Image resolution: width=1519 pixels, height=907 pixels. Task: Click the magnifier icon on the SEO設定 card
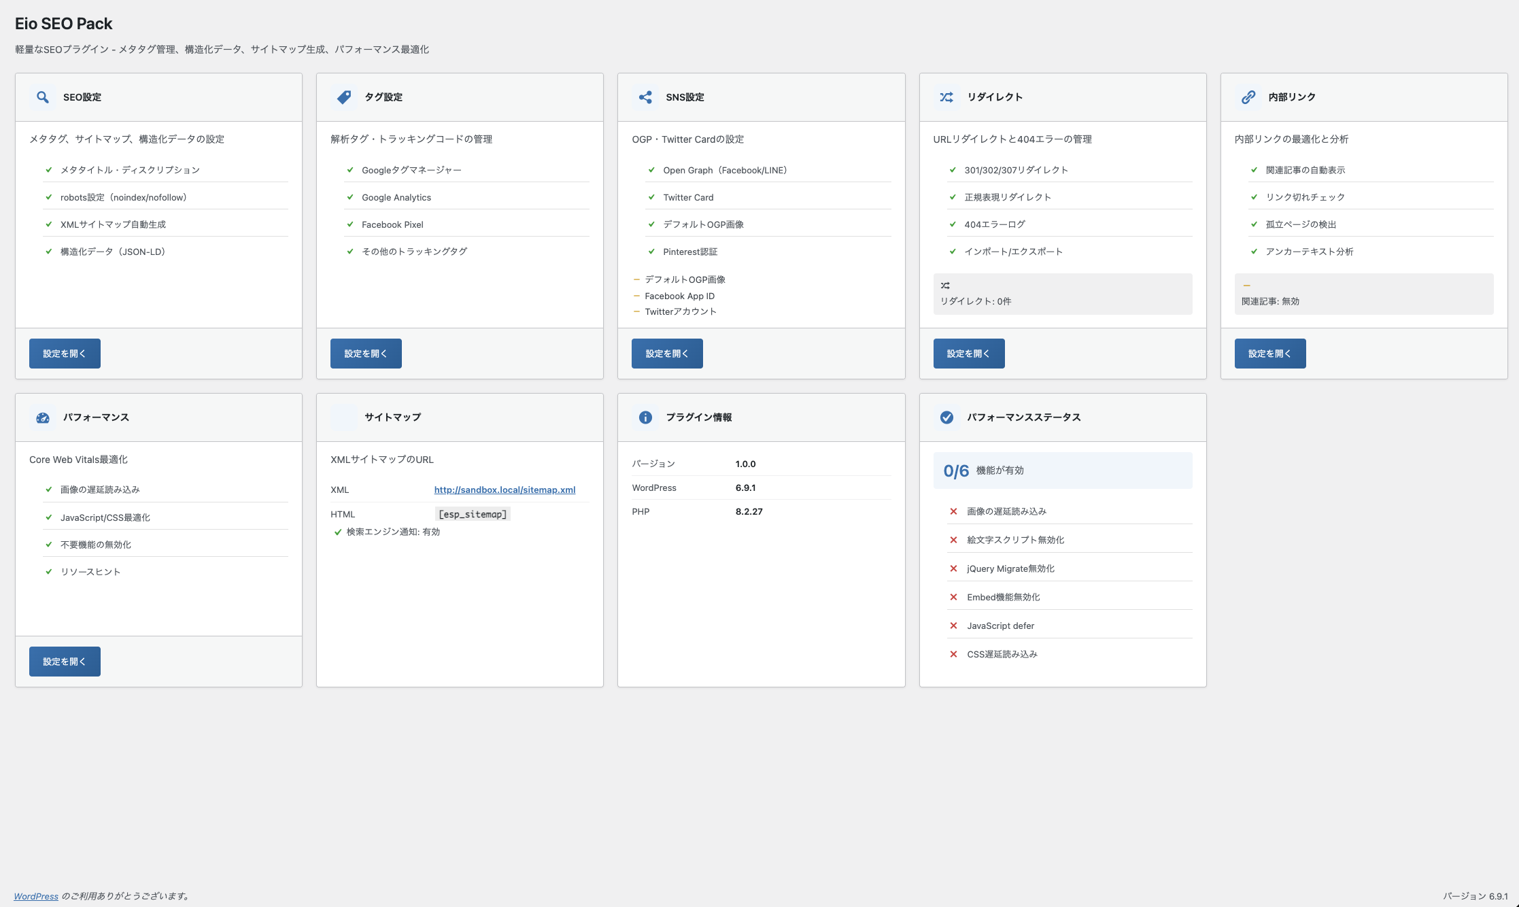click(x=42, y=97)
